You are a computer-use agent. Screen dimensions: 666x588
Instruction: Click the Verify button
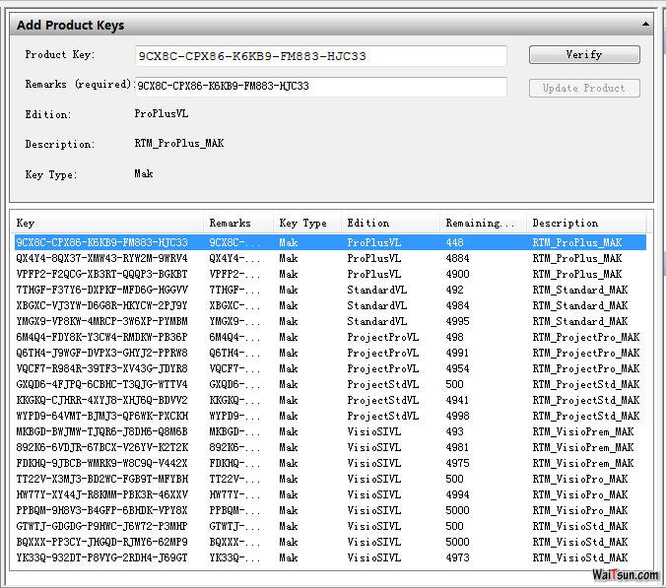(x=583, y=55)
